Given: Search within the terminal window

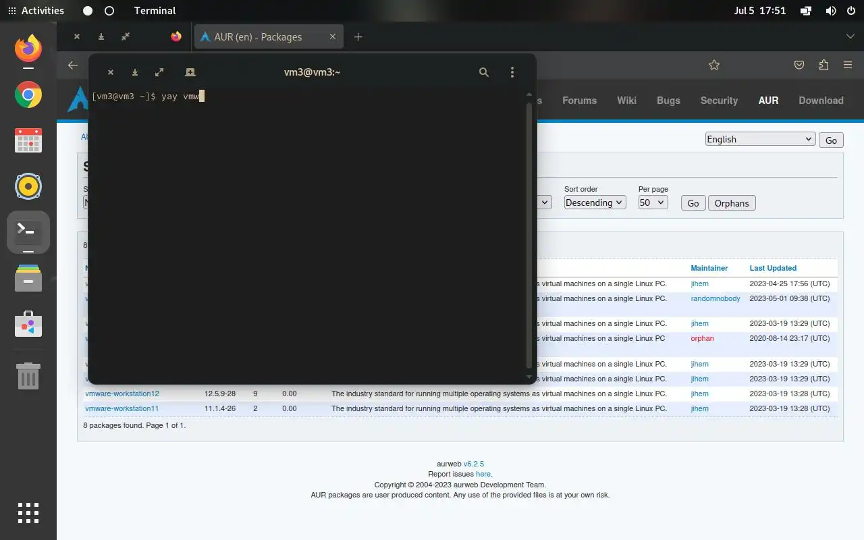Looking at the screenshot, I should point(484,72).
